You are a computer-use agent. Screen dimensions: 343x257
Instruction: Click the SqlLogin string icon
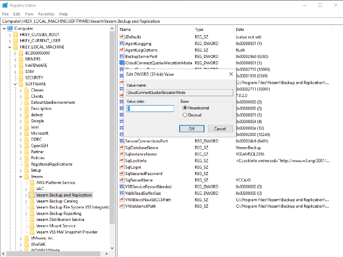(x=122, y=167)
